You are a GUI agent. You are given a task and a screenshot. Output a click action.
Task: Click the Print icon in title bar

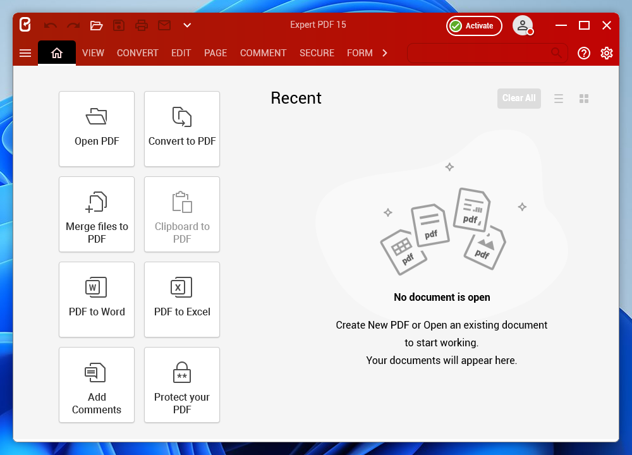pos(142,25)
